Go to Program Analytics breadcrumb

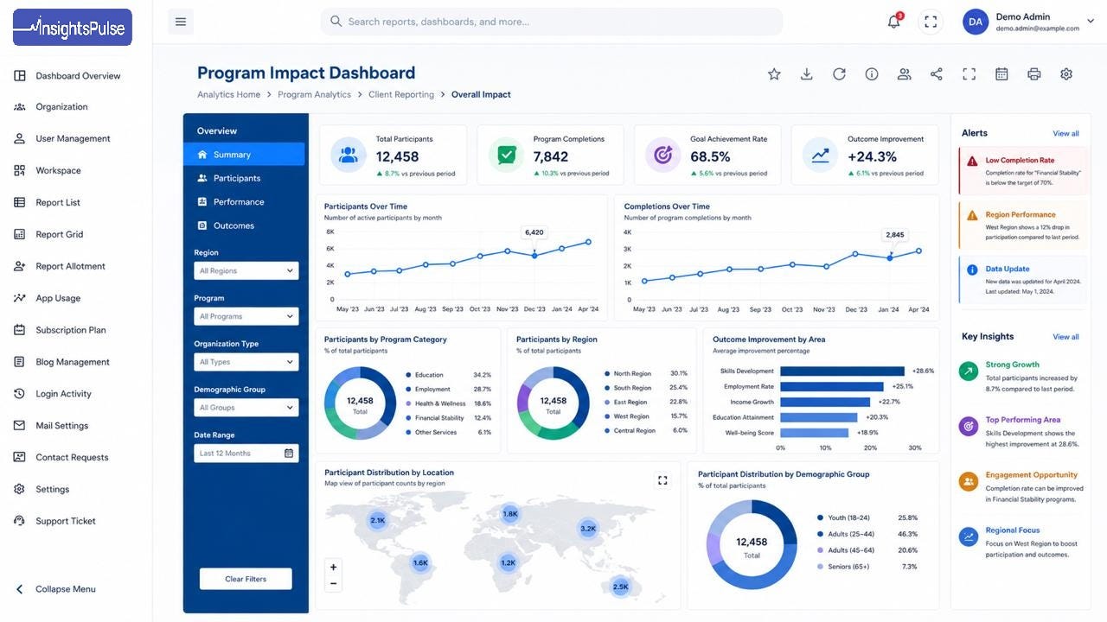(x=314, y=94)
